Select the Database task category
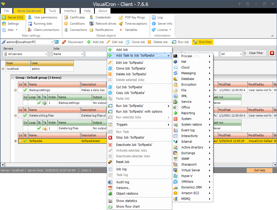277x210 pixels. [x=193, y=79]
